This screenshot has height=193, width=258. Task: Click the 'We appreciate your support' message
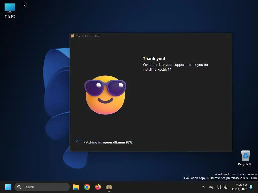[176, 67]
